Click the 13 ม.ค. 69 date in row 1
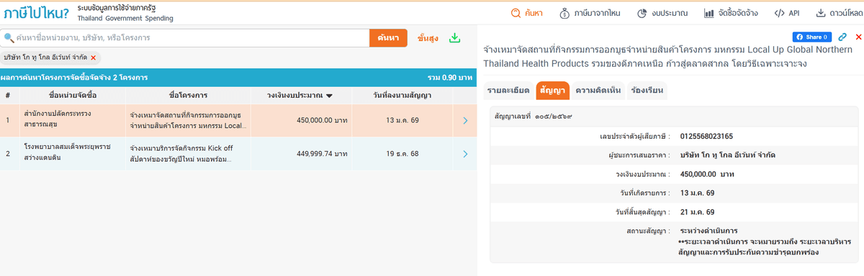 point(403,121)
